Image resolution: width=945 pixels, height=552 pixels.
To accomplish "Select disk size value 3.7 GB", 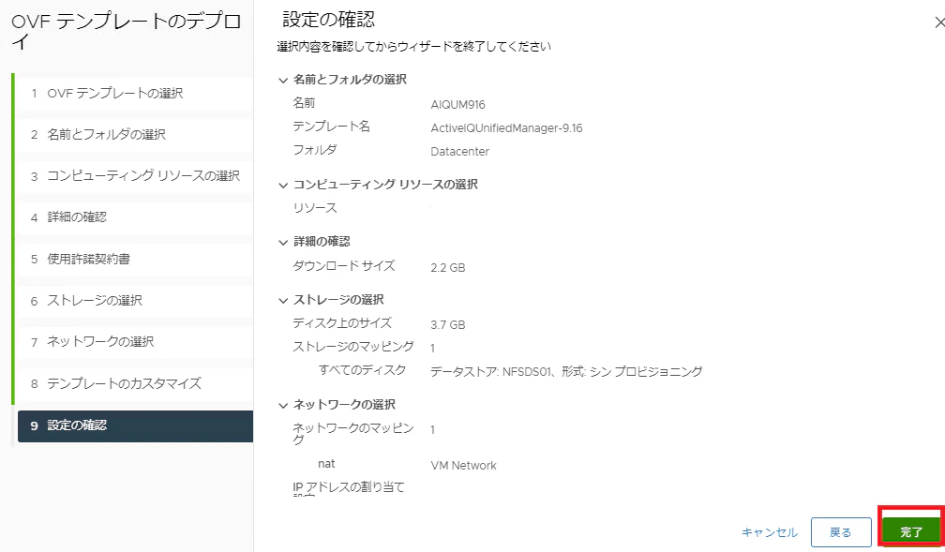I will pyautogui.click(x=448, y=325).
